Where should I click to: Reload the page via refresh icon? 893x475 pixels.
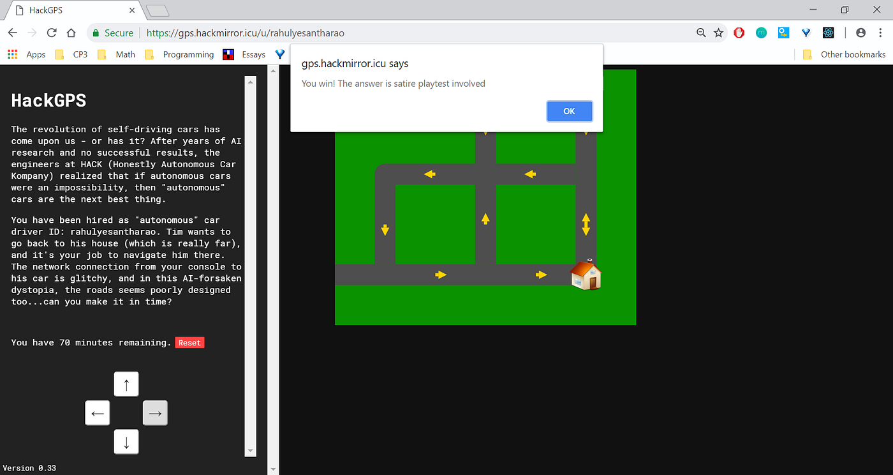tap(51, 33)
